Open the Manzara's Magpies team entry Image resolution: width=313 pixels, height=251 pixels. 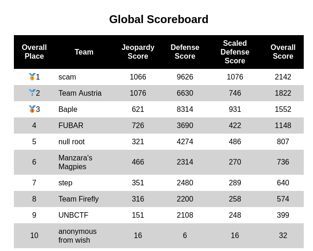(75, 162)
